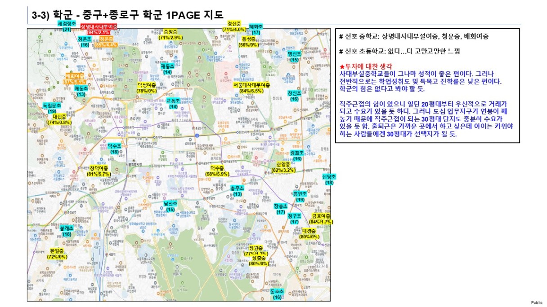
Task: Click the 교동초 (14) label
Action: point(173,104)
